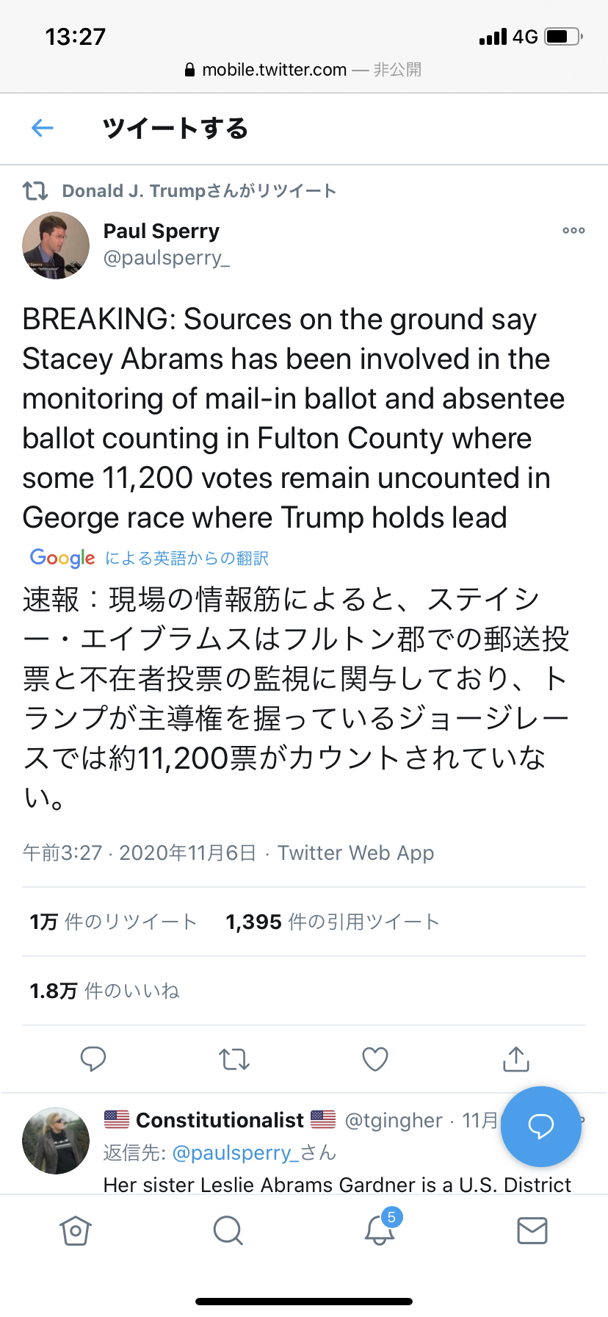
Task: Open @paulsperry_ profile from the handle
Action: tap(166, 258)
